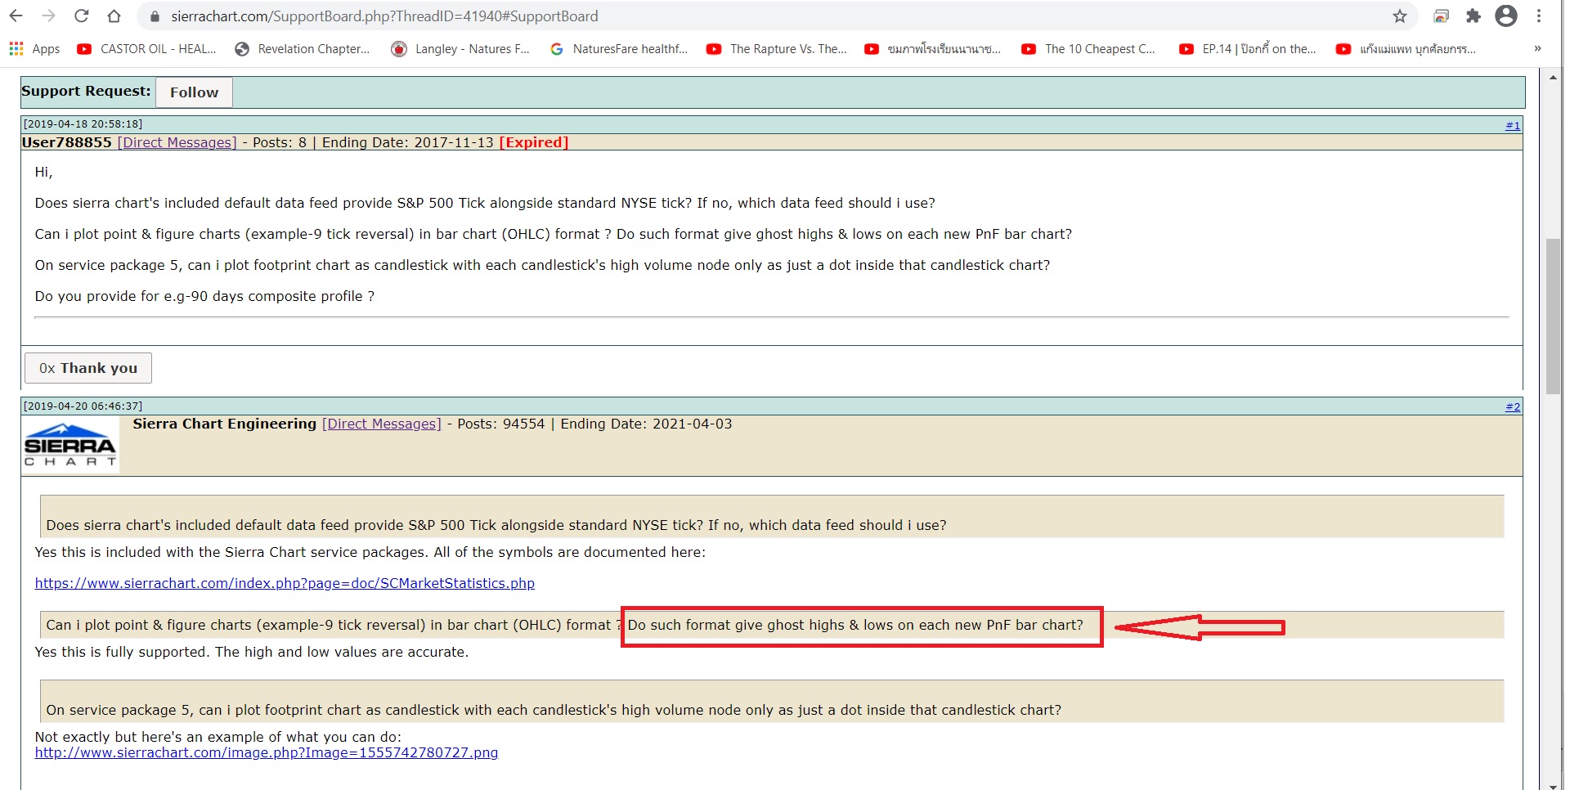Open the browser home page
1570x790 pixels.
[114, 16]
